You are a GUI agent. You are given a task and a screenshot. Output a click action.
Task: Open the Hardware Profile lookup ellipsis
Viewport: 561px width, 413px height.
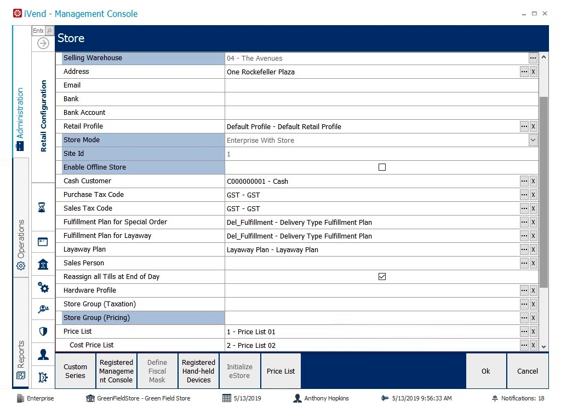pos(524,290)
